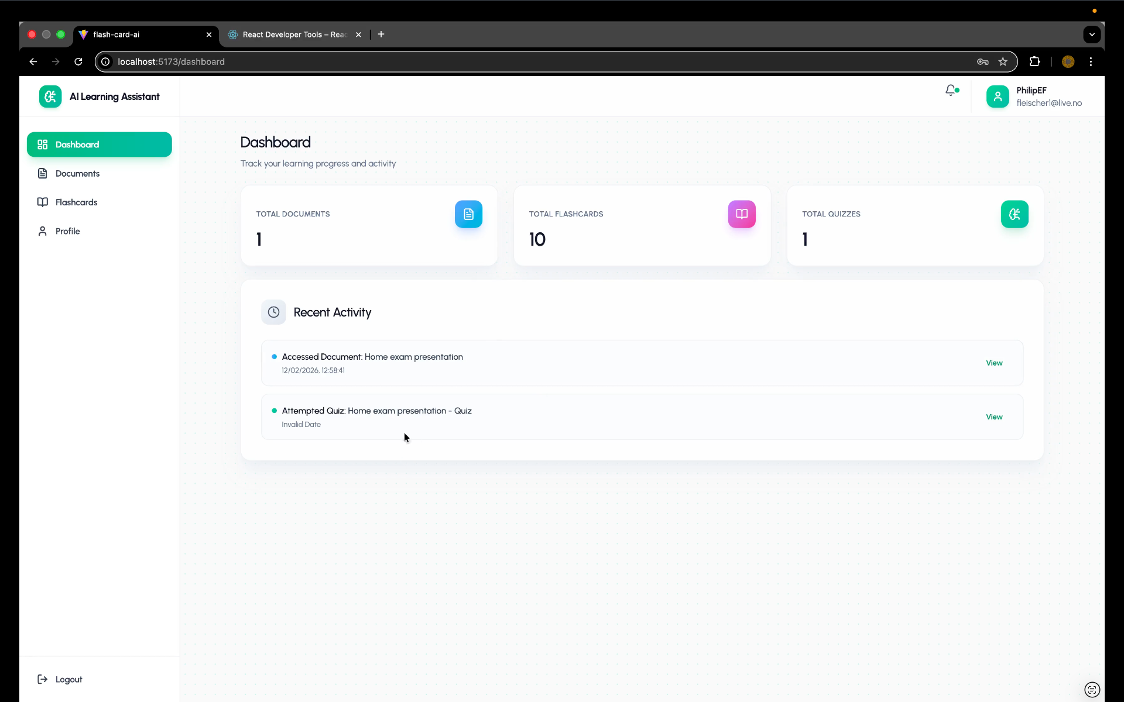Image resolution: width=1124 pixels, height=702 pixels.
Task: Open Chrome's three-dot menu
Action: [x=1091, y=61]
